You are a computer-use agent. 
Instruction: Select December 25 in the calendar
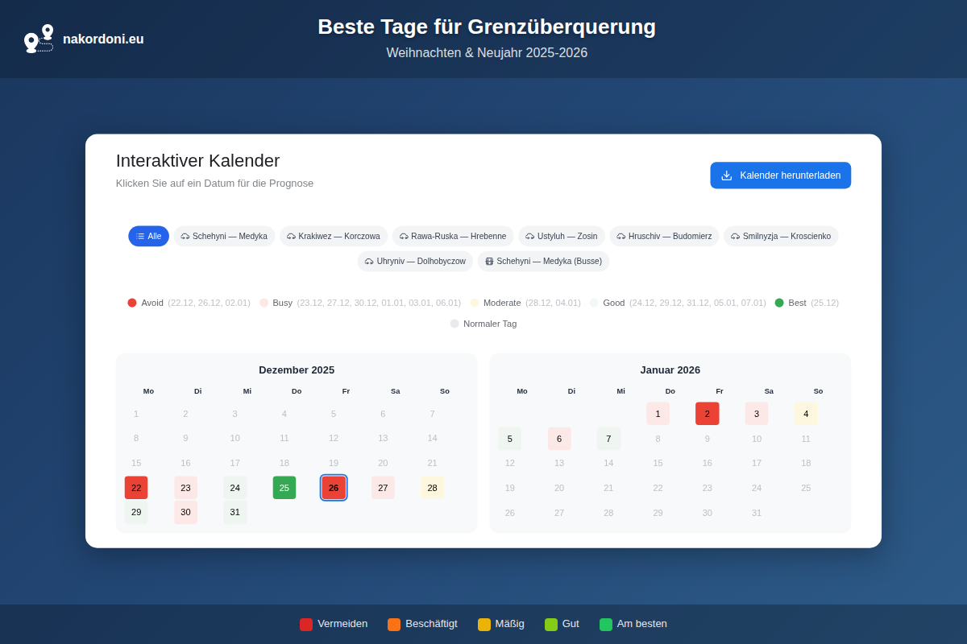284,488
